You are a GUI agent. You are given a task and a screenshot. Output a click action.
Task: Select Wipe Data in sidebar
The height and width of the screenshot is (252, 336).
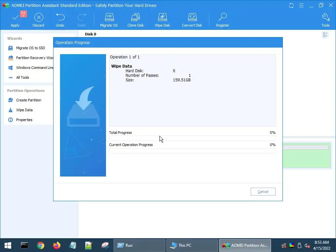pyautogui.click(x=20, y=110)
